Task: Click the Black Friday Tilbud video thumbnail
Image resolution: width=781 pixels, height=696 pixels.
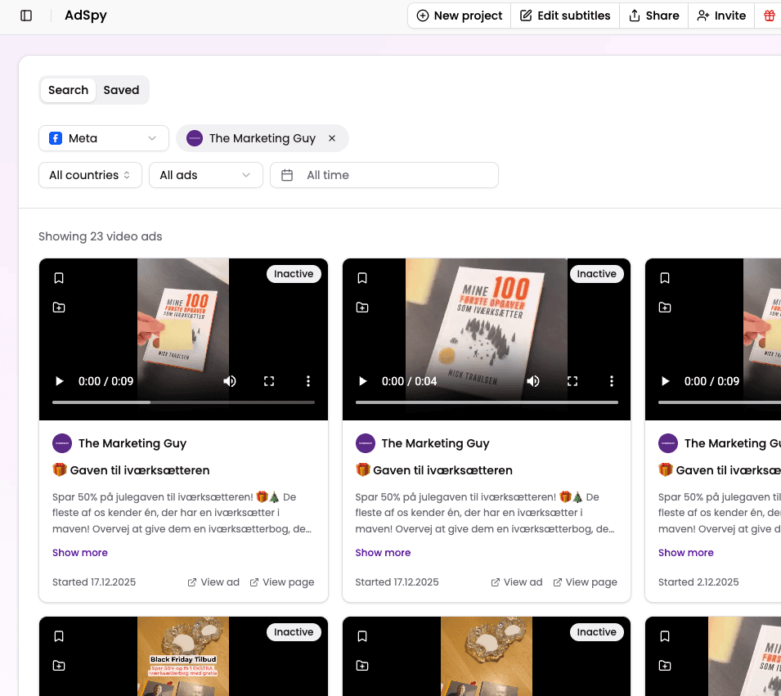Action: click(x=183, y=656)
